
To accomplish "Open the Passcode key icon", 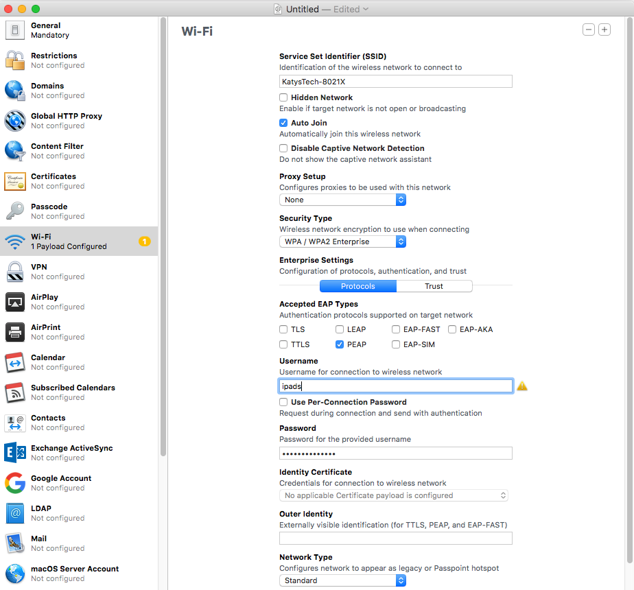I will point(15,211).
